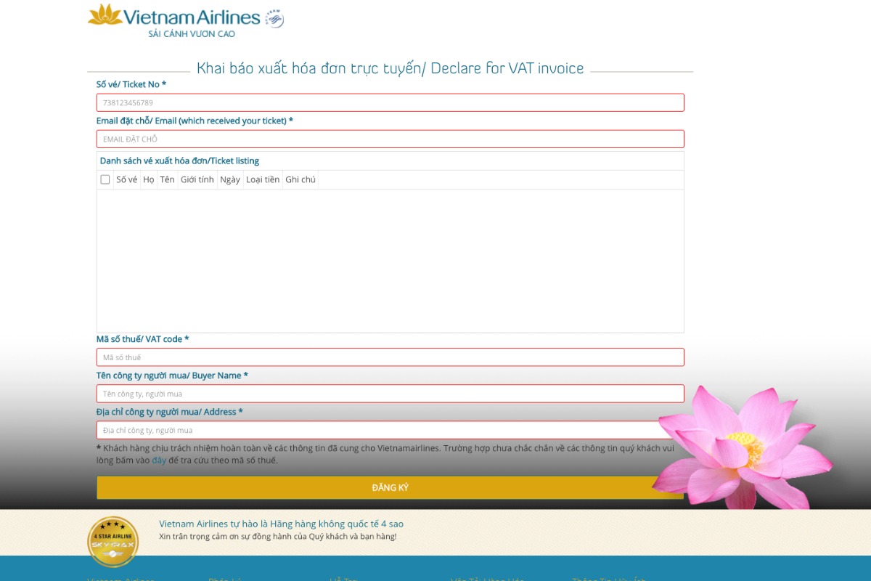Focus the booking Email input field
Image resolution: width=871 pixels, height=581 pixels.
tap(390, 139)
